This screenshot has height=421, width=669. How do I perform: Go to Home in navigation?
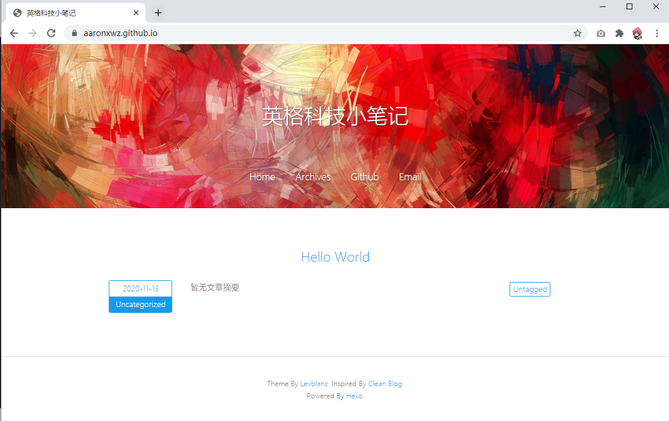(262, 177)
